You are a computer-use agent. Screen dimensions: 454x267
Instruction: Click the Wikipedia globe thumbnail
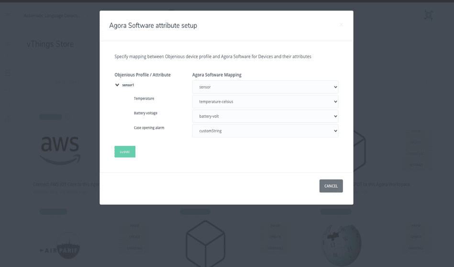pos(342,245)
